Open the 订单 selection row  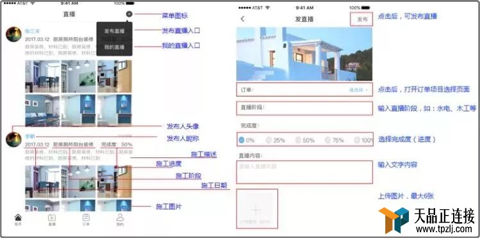tap(304, 90)
